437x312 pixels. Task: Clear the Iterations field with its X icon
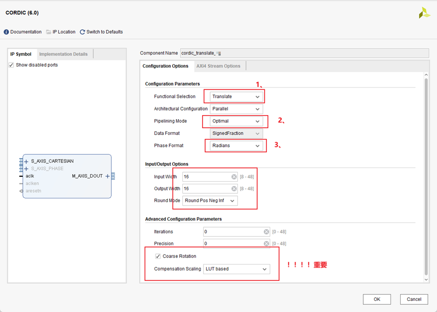[266, 232]
